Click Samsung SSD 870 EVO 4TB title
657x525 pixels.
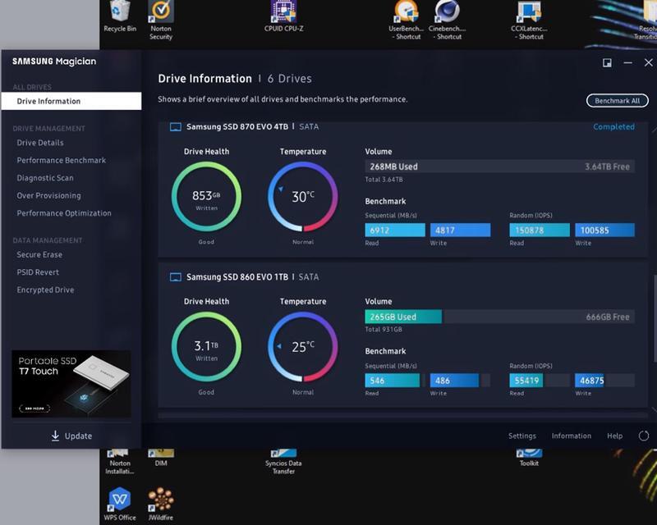(237, 127)
